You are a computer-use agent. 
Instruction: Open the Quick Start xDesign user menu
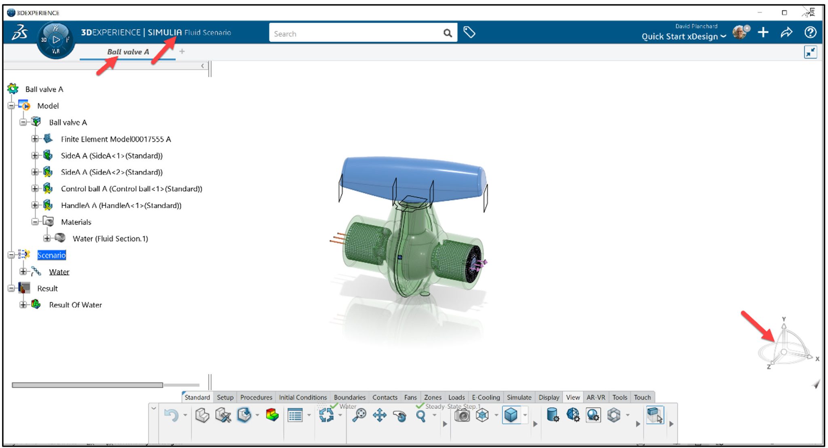click(682, 36)
